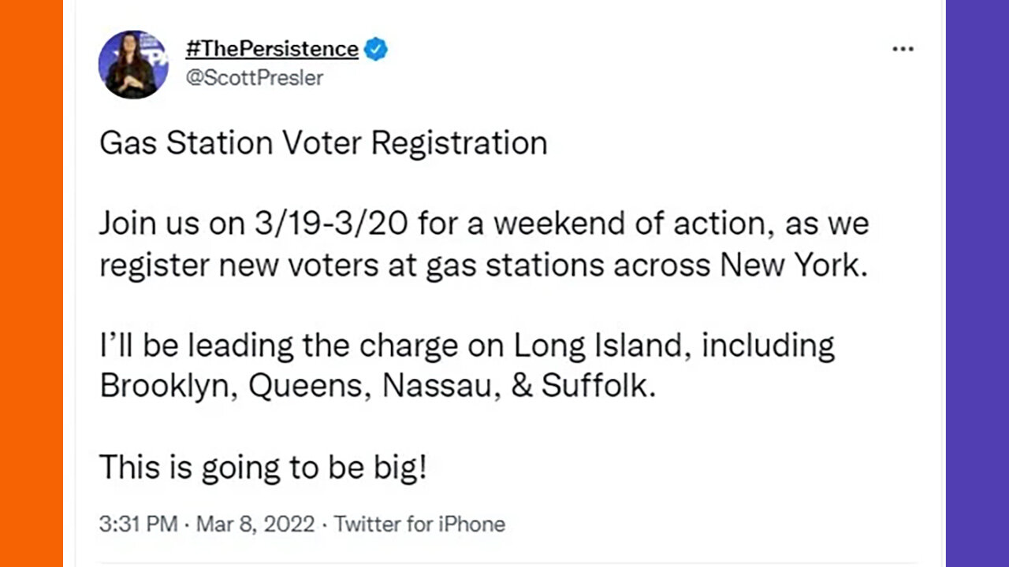
Task: Click the orange band on the left edge
Action: pyautogui.click(x=32, y=283)
